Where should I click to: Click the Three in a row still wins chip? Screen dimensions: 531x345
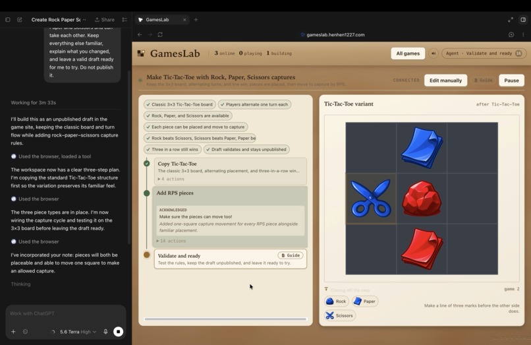pyautogui.click(x=173, y=149)
